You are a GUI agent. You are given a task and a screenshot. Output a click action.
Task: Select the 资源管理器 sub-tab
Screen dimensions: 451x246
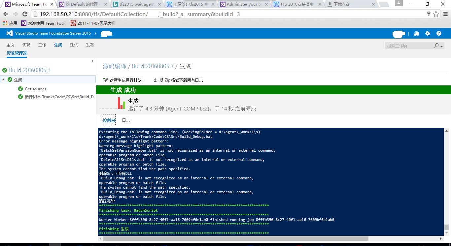[17, 53]
